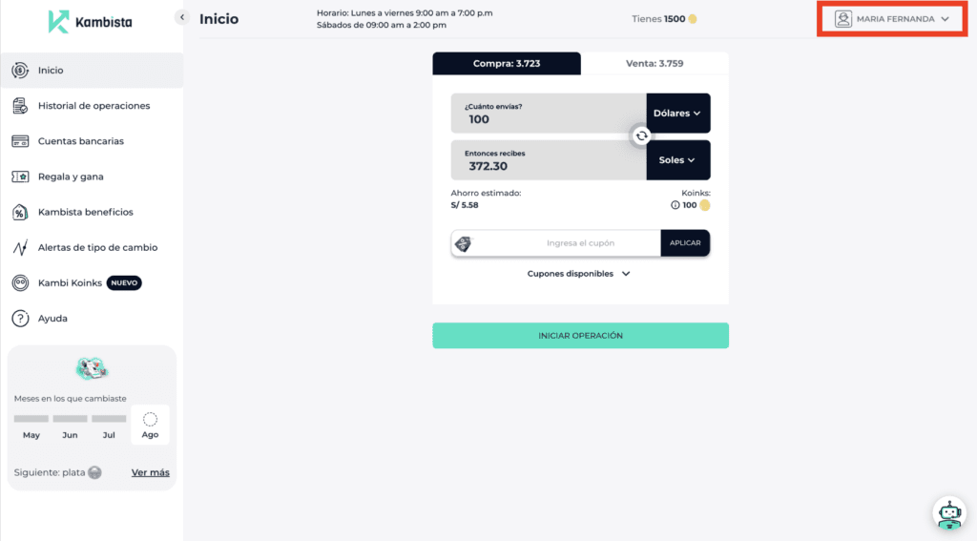Follow the Ver más link

pyautogui.click(x=150, y=472)
